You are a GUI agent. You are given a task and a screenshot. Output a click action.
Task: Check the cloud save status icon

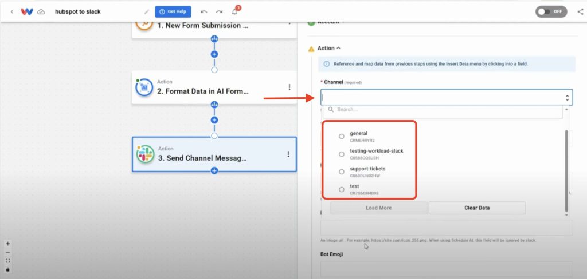(41, 11)
